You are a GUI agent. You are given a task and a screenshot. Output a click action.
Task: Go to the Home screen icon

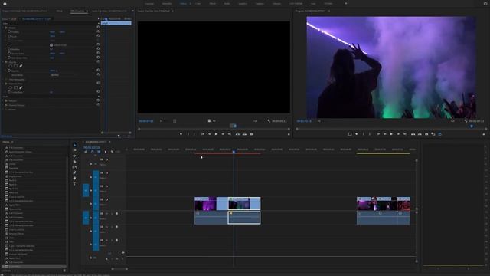(5, 3)
